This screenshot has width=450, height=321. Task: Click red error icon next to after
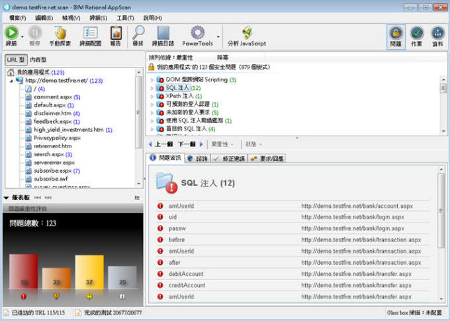[160, 263]
